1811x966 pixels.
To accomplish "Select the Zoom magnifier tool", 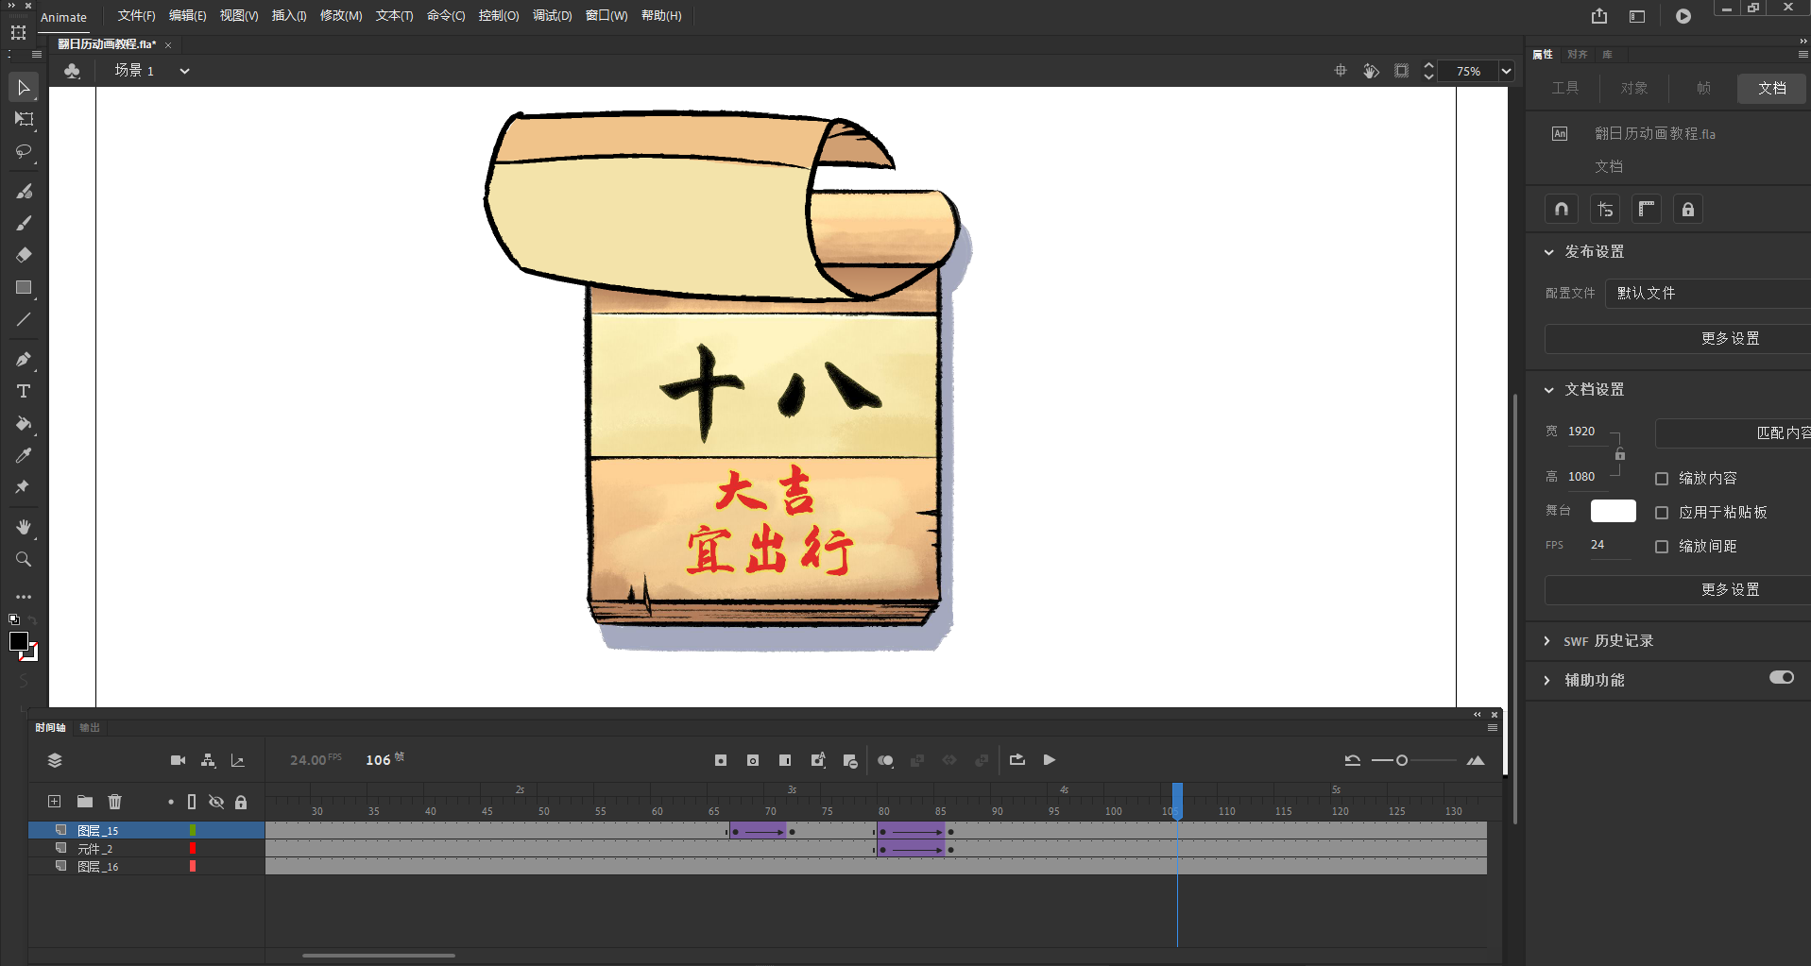I will pos(24,559).
